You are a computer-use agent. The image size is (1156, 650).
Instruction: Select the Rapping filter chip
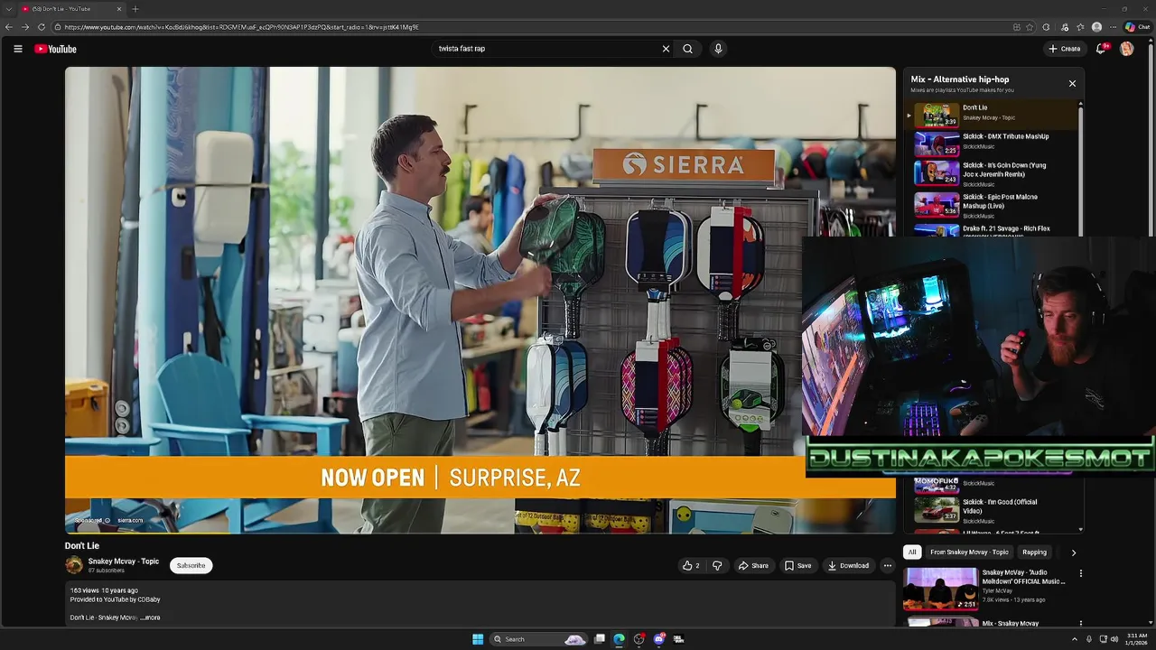(x=1034, y=552)
